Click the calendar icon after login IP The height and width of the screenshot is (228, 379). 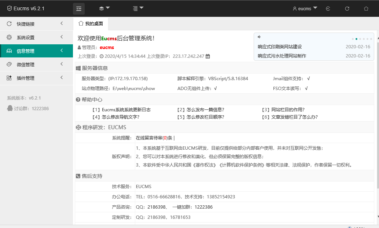tap(207, 56)
